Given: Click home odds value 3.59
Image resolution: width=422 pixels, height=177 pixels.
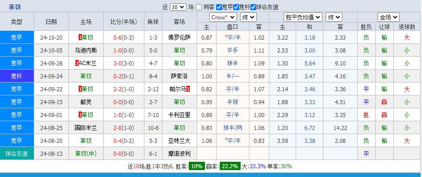Looking at the screenshot, I should click(282, 141).
